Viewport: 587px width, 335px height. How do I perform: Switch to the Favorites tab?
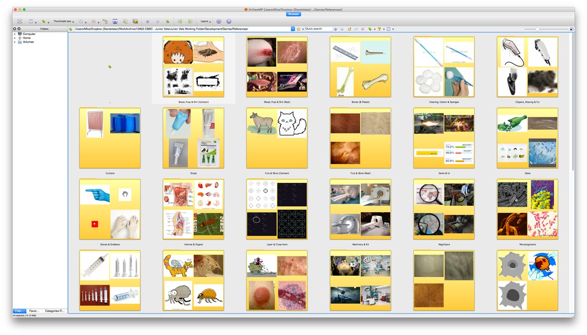point(34,311)
